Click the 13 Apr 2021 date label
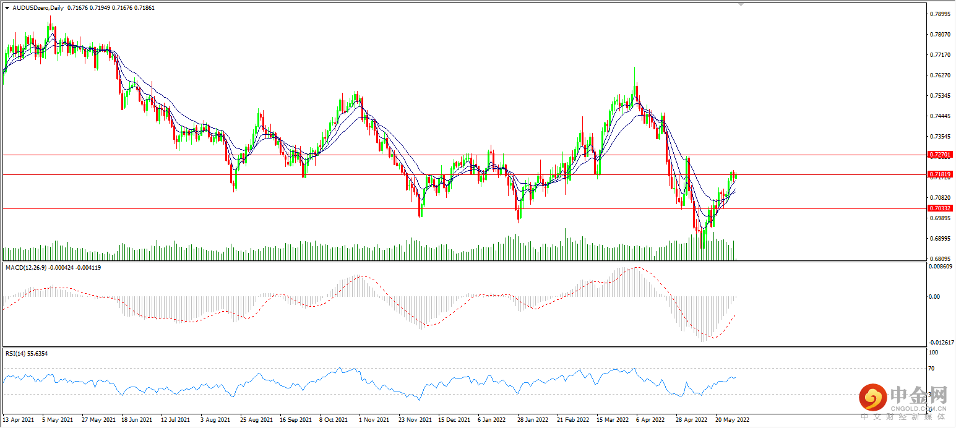 17,419
